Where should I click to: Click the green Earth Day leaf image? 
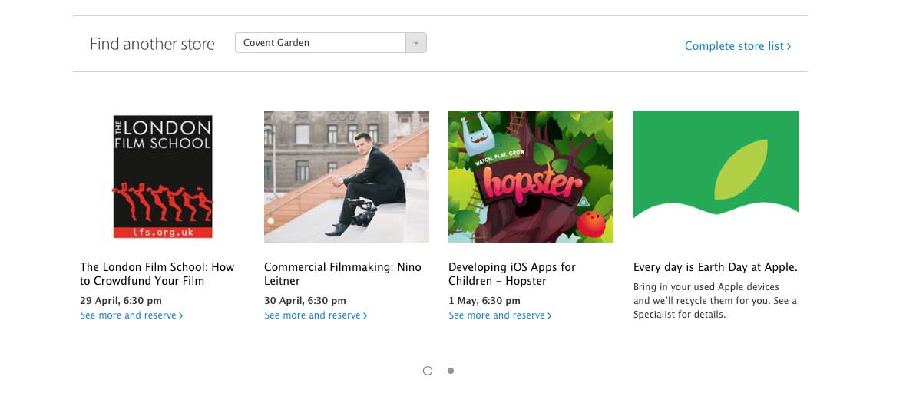(716, 177)
